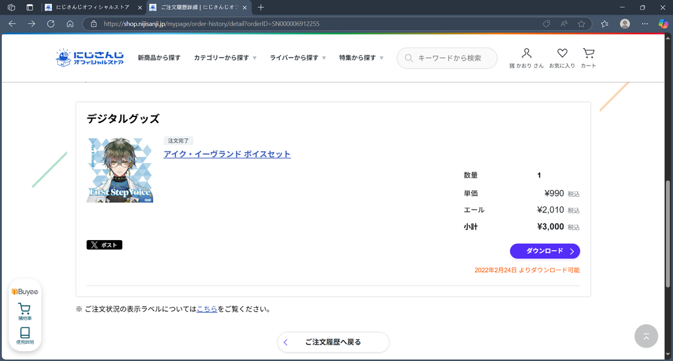Click the 注文完了 status label
This screenshot has height=361, width=673.
178,141
